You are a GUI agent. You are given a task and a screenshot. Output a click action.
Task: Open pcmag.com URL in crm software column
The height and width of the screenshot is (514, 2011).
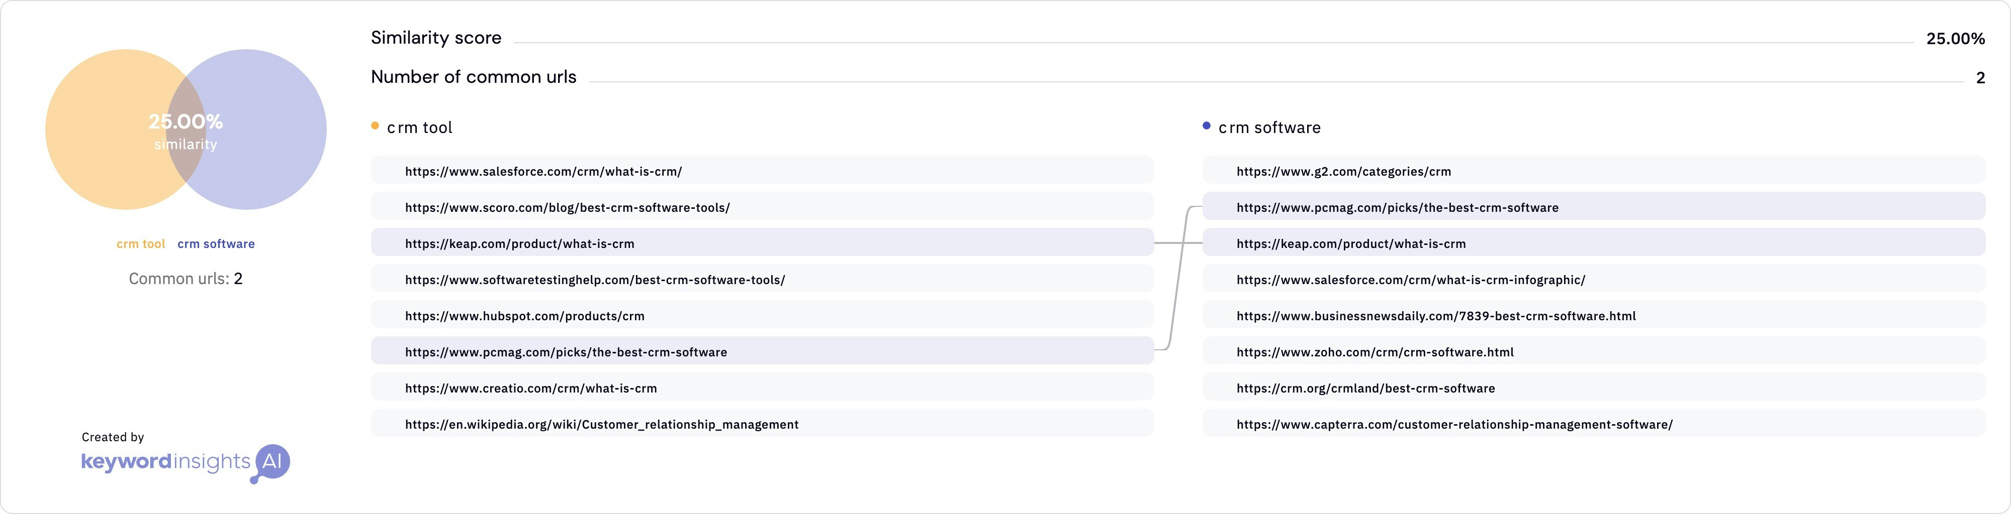(1593, 207)
